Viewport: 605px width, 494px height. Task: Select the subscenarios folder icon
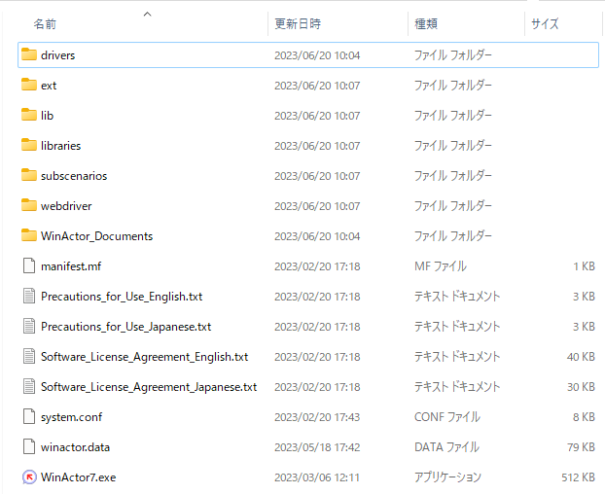pyautogui.click(x=28, y=176)
